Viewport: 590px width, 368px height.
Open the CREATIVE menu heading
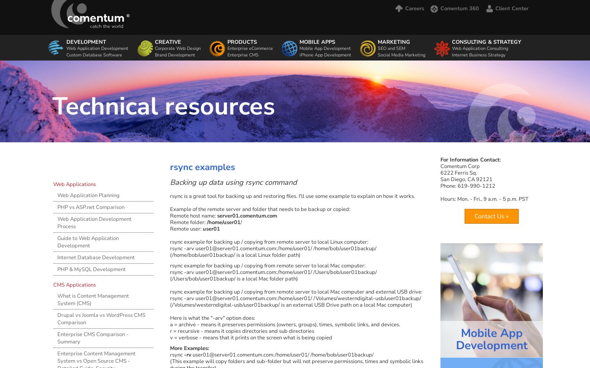click(168, 42)
